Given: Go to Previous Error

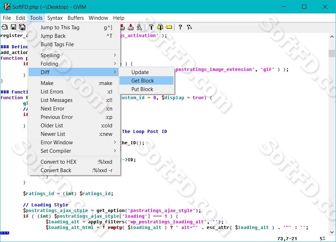Looking at the screenshot, I should [74, 117].
